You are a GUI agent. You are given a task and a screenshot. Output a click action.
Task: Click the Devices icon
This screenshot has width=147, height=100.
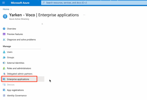point(4,85)
